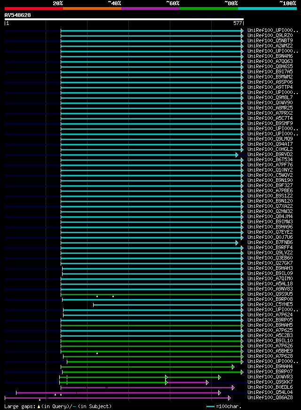This screenshot has width=301, height=410.
Task: Click the query end position 577 label
Action: [x=238, y=23]
